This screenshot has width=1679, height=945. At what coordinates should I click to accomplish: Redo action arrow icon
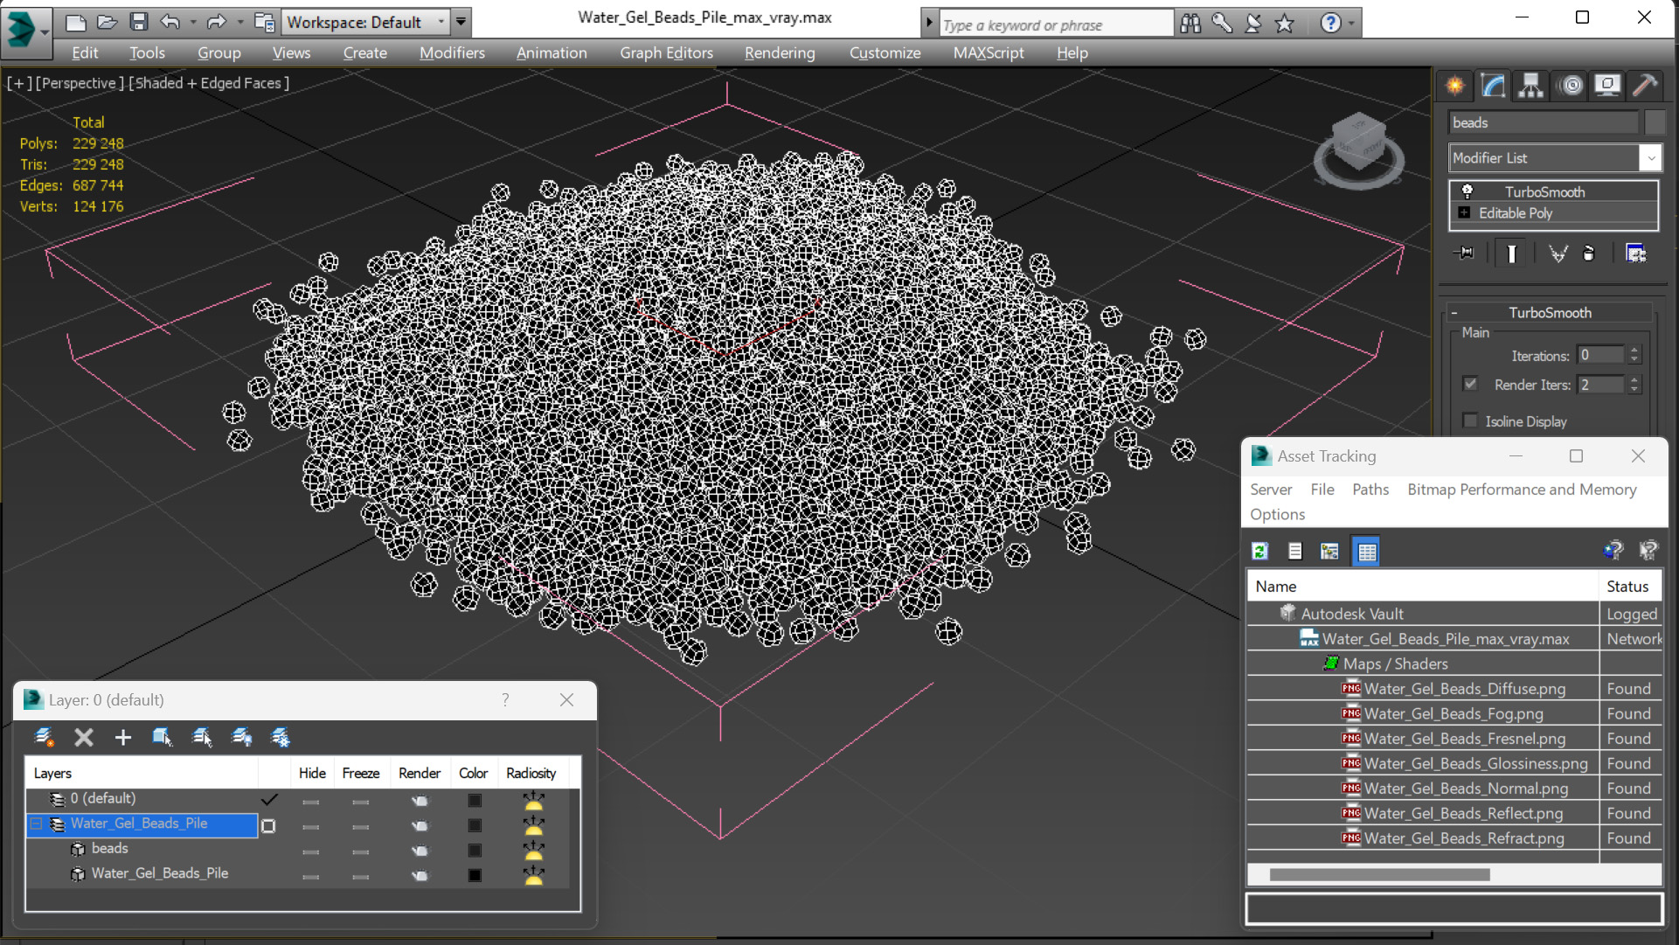tap(215, 22)
